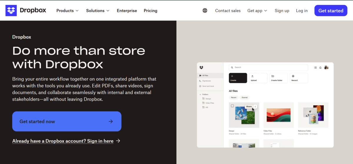The image size is (353, 164).
Task: Tick the checkbox on the Design folder card
Action: tap(232, 106)
